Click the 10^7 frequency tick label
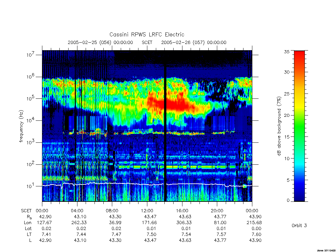 point(31,55)
